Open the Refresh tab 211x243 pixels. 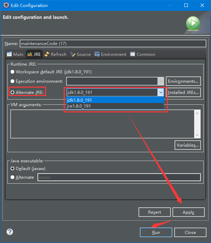(x=55, y=54)
